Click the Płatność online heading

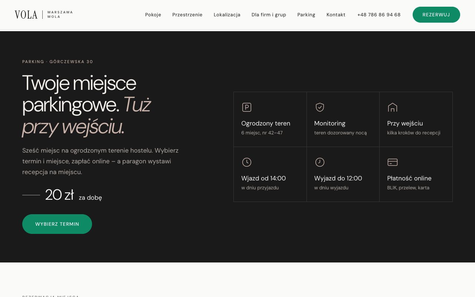coord(409,178)
